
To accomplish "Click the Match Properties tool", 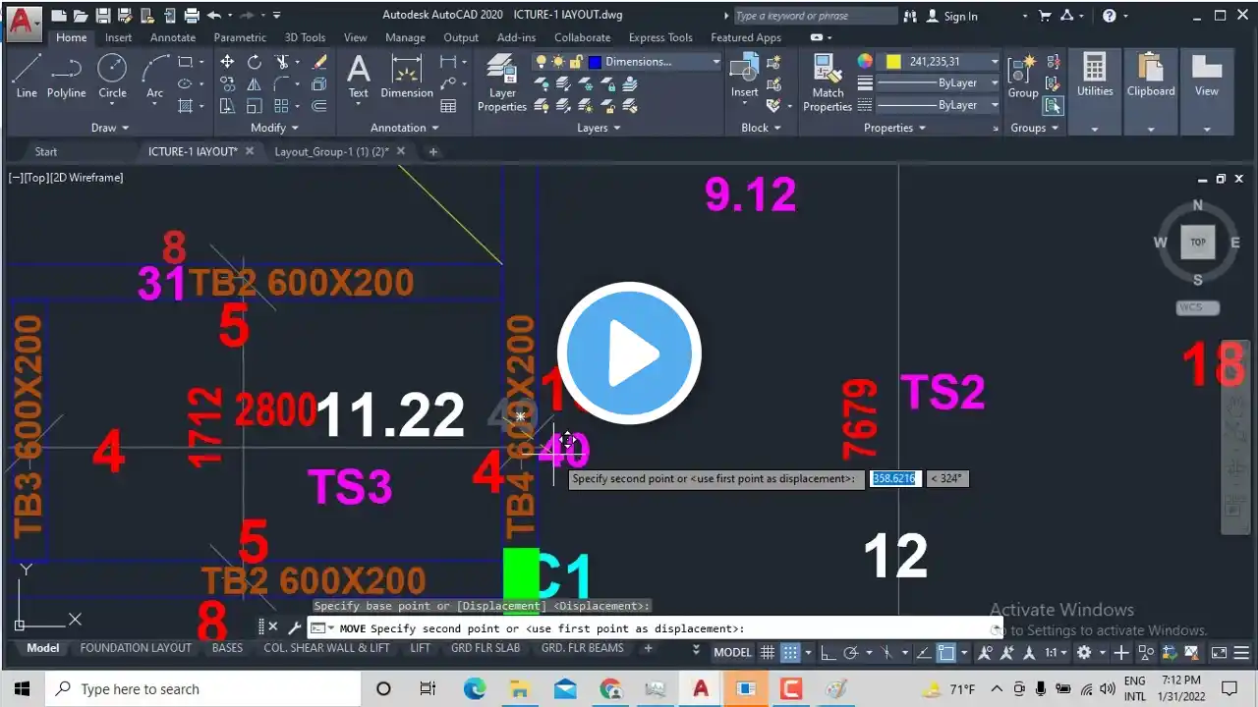I will point(828,82).
